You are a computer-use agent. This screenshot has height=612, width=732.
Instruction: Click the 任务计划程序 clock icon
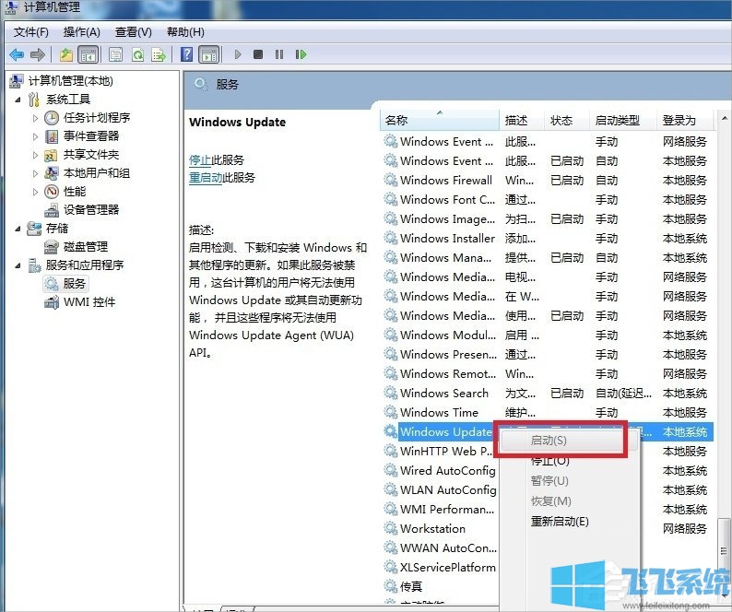coord(52,118)
